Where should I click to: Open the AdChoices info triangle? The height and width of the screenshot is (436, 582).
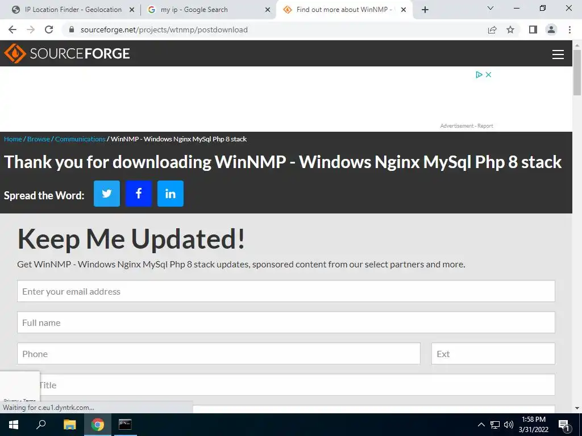[479, 74]
